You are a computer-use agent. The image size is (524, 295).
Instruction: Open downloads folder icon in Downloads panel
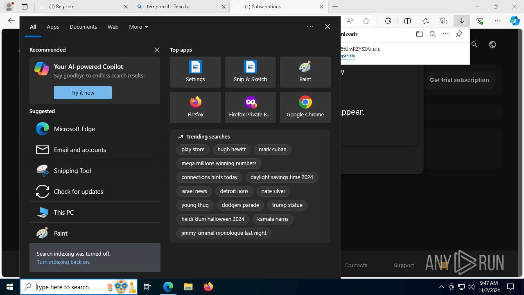coord(419,34)
